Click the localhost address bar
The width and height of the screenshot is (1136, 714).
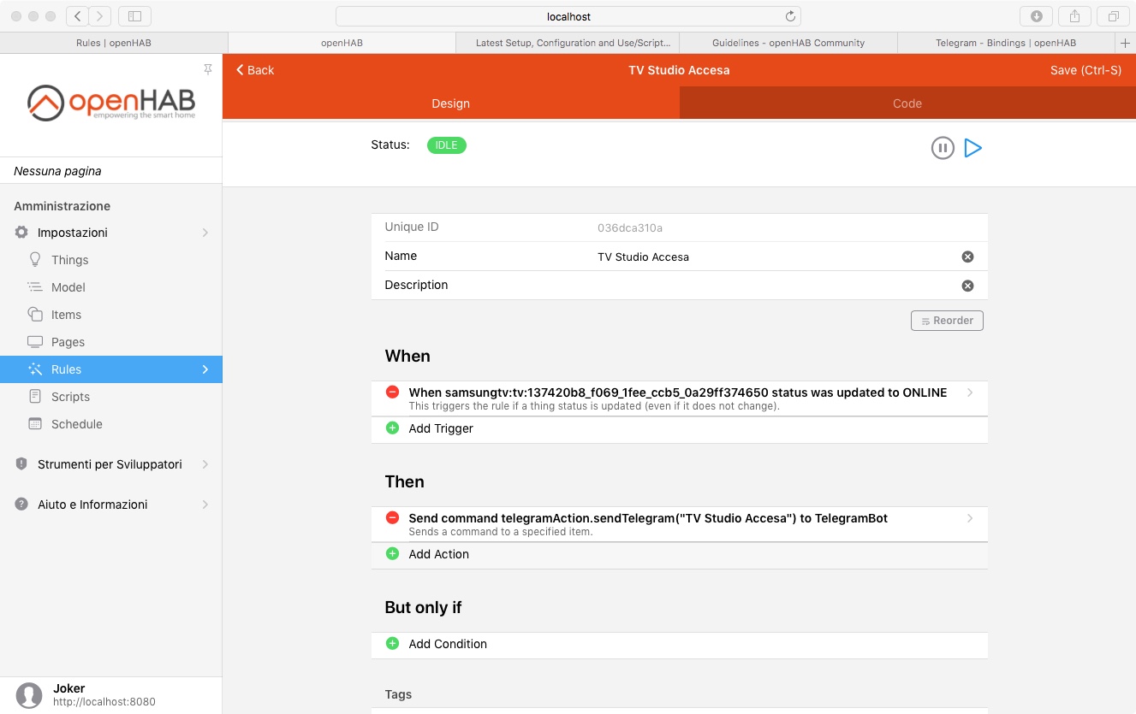[x=568, y=16]
